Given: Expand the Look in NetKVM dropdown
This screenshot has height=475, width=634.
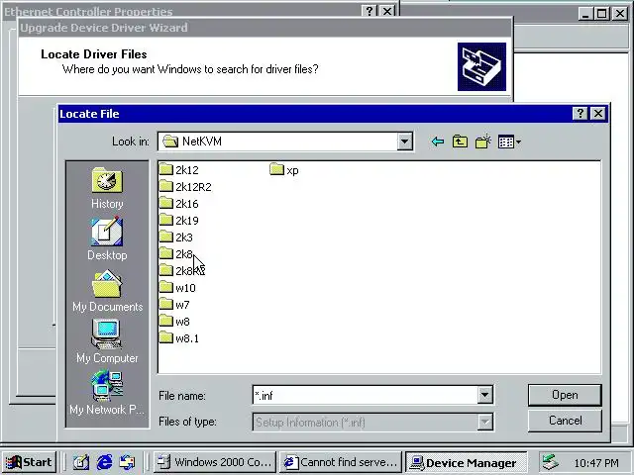Looking at the screenshot, I should tap(404, 142).
